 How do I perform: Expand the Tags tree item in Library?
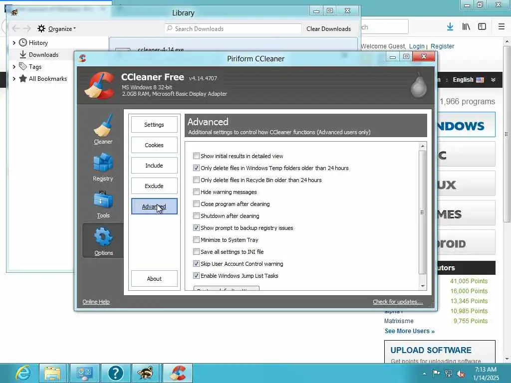pos(14,67)
